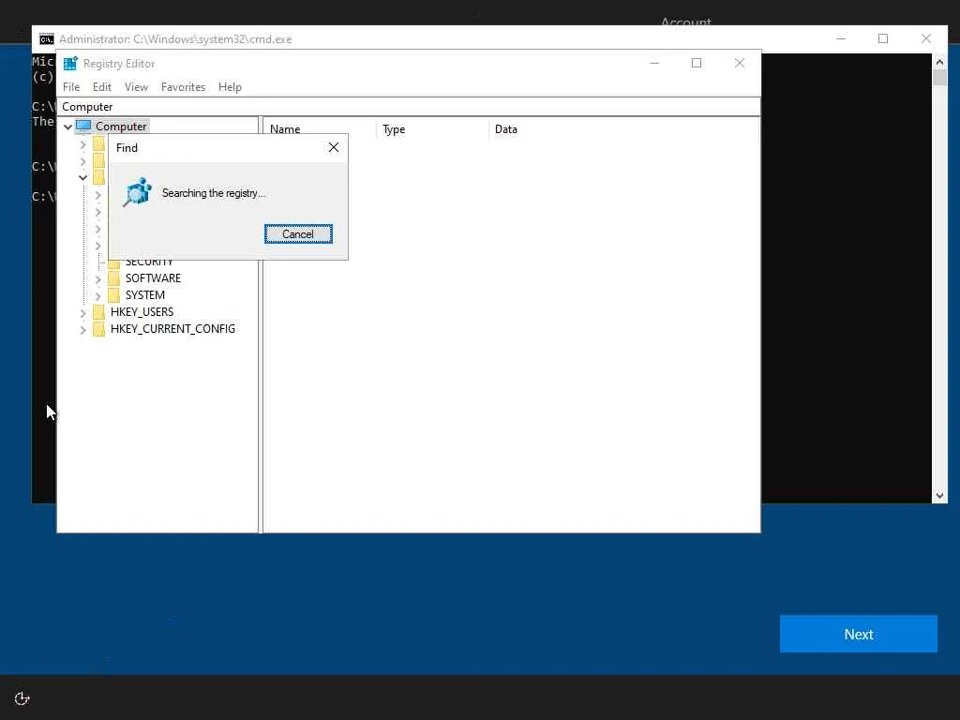
Task: Click the Computer monitor icon in the tree
Action: point(83,127)
